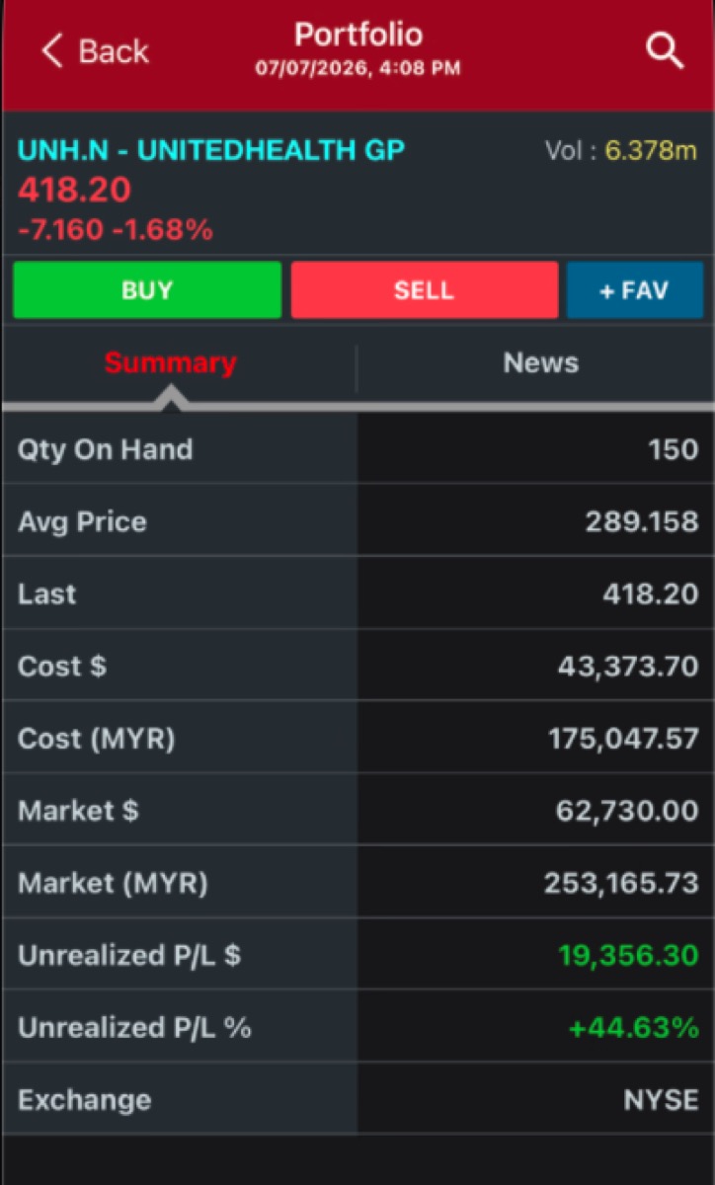Select the Market (MYR) label
Viewport: 715px width, 1185px height.
(x=113, y=883)
